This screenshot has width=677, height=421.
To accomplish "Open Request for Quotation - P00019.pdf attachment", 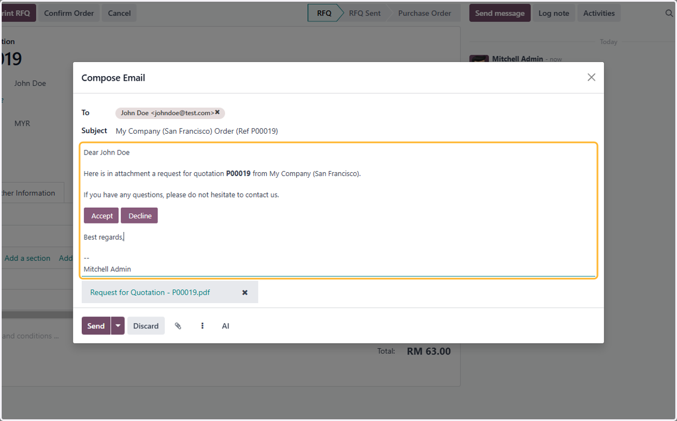I will pos(150,292).
